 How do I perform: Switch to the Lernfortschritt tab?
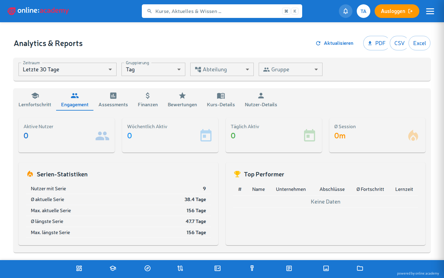point(35,100)
